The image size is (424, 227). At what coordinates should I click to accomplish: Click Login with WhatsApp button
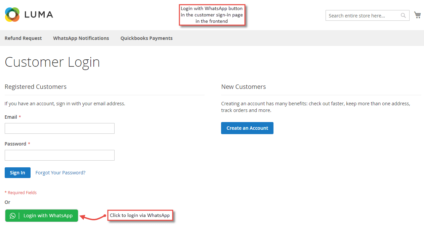(42, 216)
